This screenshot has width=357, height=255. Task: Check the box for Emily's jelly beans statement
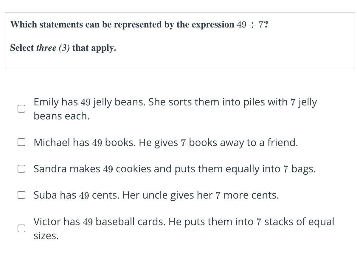click(x=21, y=109)
